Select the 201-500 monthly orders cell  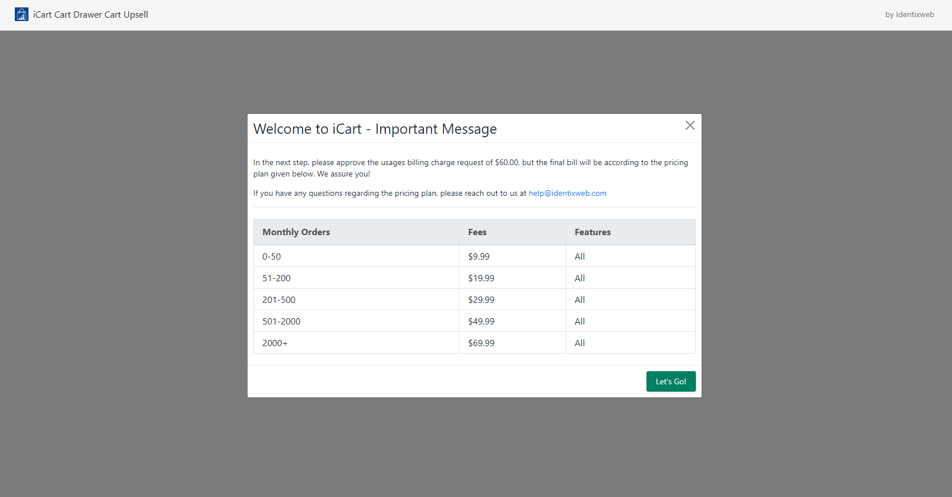point(356,299)
